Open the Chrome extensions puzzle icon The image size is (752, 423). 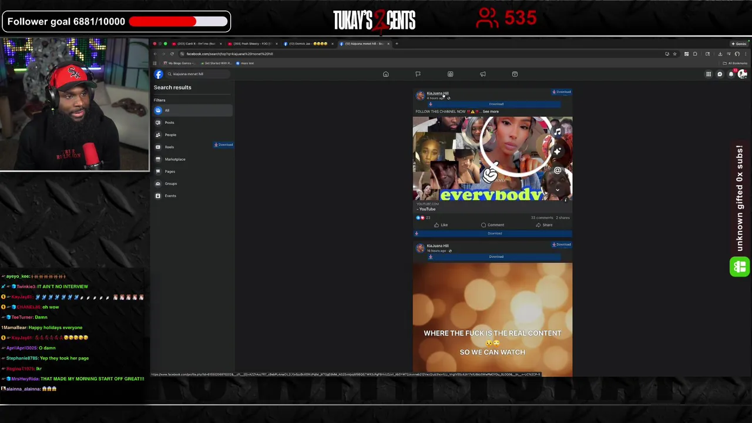695,53
